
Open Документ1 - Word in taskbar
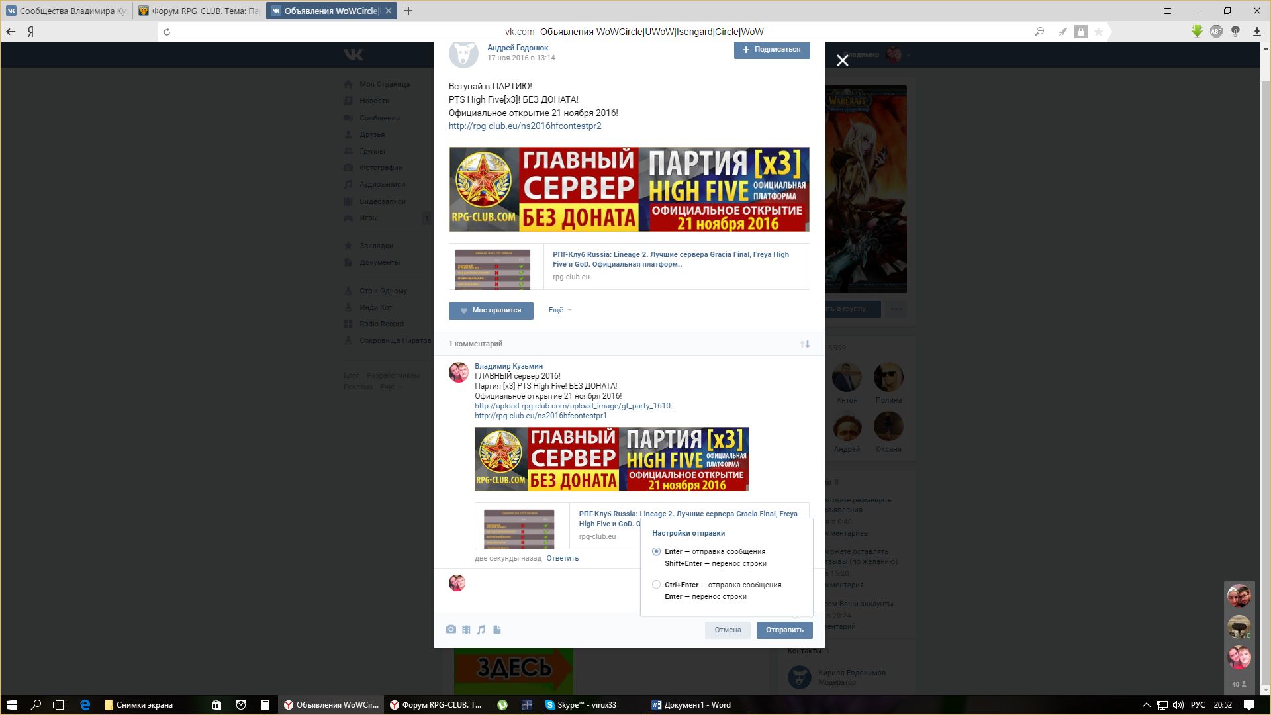point(692,705)
